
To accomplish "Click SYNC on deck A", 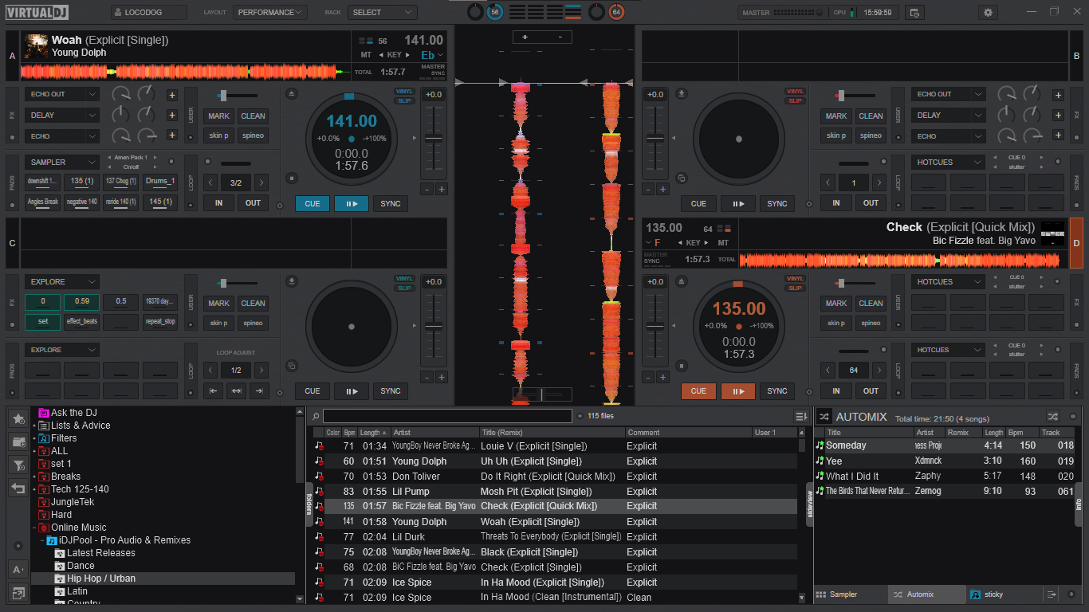I will [391, 203].
